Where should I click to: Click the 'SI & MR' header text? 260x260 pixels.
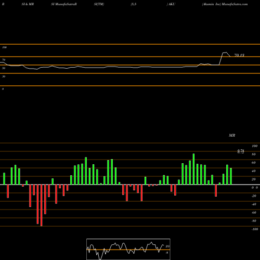click(x=28, y=4)
